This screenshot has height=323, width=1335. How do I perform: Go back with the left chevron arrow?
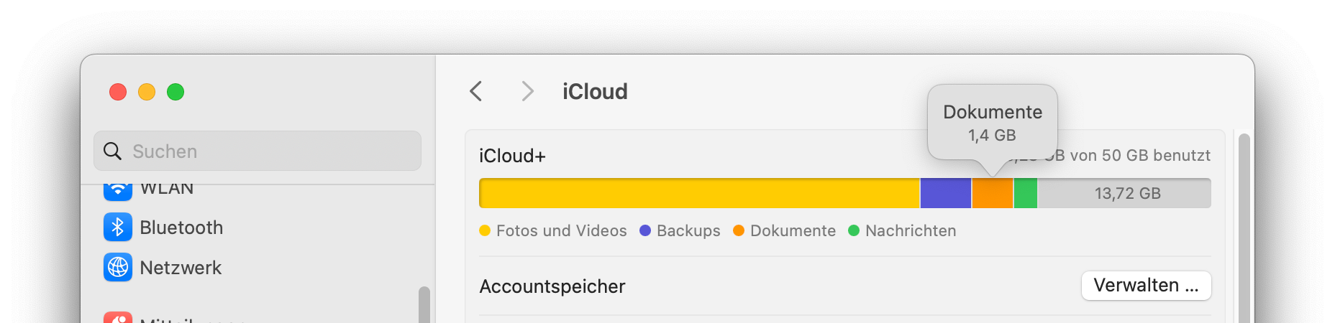point(475,91)
